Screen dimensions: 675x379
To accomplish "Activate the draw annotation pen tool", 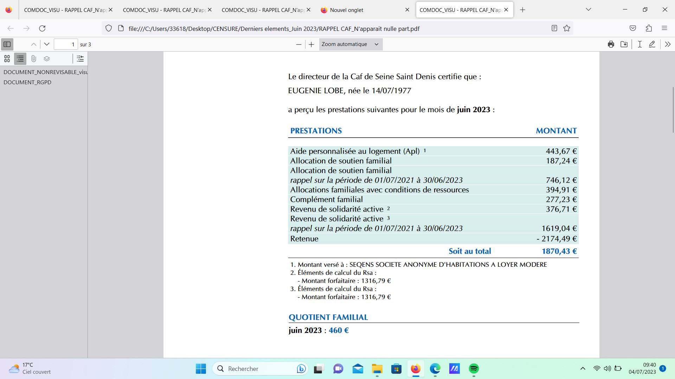I will click(652, 44).
